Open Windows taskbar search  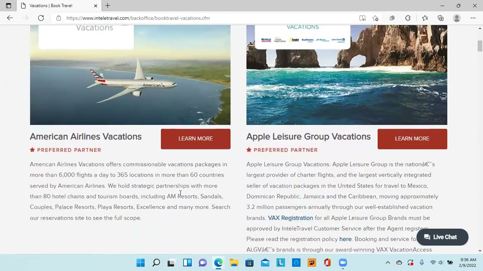pos(156,263)
